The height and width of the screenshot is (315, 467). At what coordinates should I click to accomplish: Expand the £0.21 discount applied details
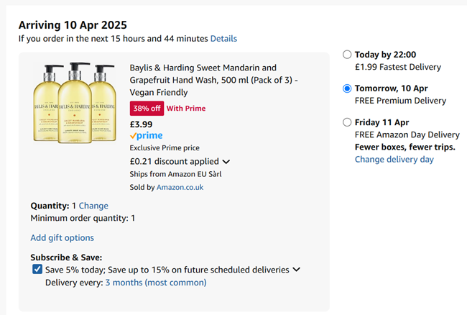click(226, 162)
